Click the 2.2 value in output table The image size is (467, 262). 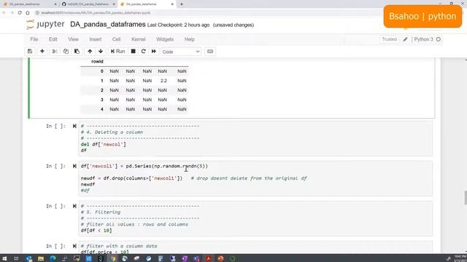pyautogui.click(x=163, y=81)
